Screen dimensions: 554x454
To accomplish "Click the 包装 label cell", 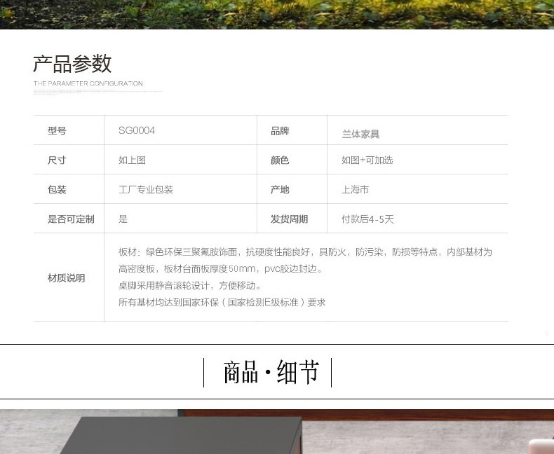I will click(x=57, y=189).
